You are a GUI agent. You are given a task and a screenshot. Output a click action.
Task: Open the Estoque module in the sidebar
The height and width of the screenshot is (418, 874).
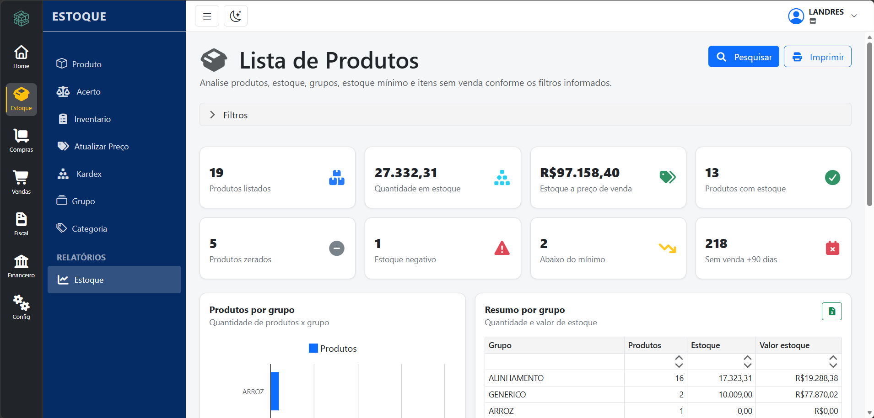21,99
